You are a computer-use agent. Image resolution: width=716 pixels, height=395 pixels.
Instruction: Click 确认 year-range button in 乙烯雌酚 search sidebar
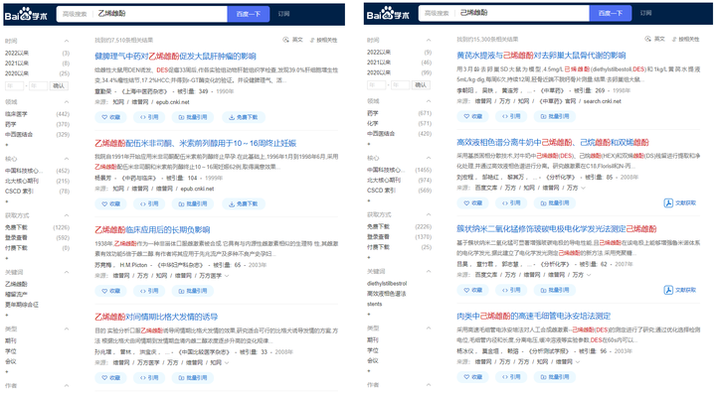point(59,85)
